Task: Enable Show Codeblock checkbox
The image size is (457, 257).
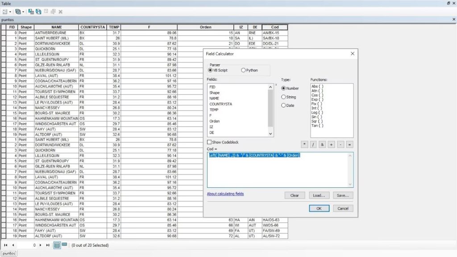Action: [209, 142]
